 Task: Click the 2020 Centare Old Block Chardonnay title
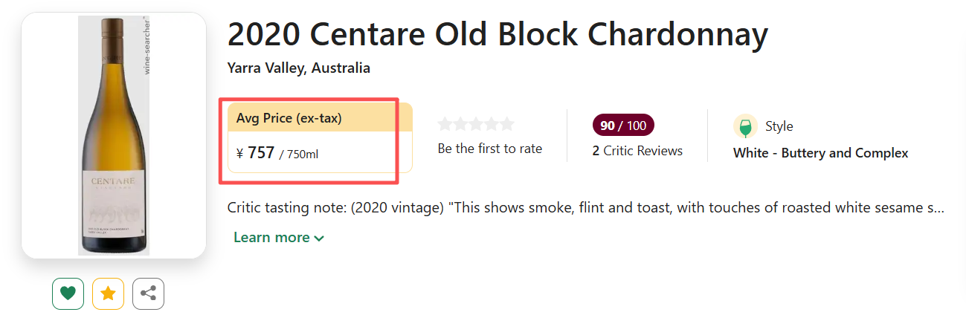[x=497, y=34]
